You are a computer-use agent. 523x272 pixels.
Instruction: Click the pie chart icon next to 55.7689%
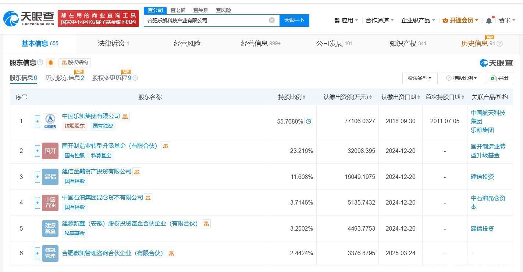coord(309,121)
